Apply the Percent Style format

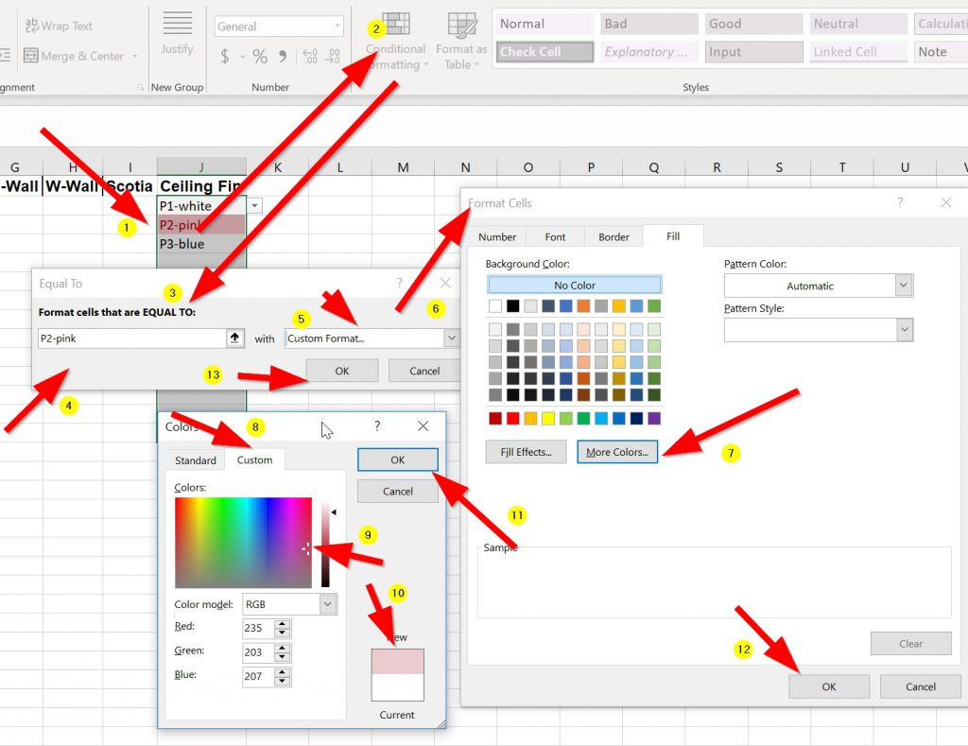(x=259, y=57)
